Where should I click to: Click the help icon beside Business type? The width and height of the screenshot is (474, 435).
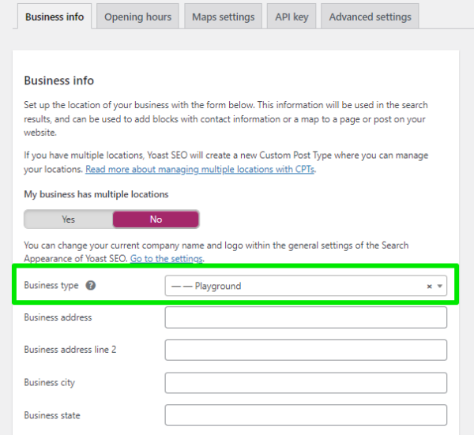91,286
